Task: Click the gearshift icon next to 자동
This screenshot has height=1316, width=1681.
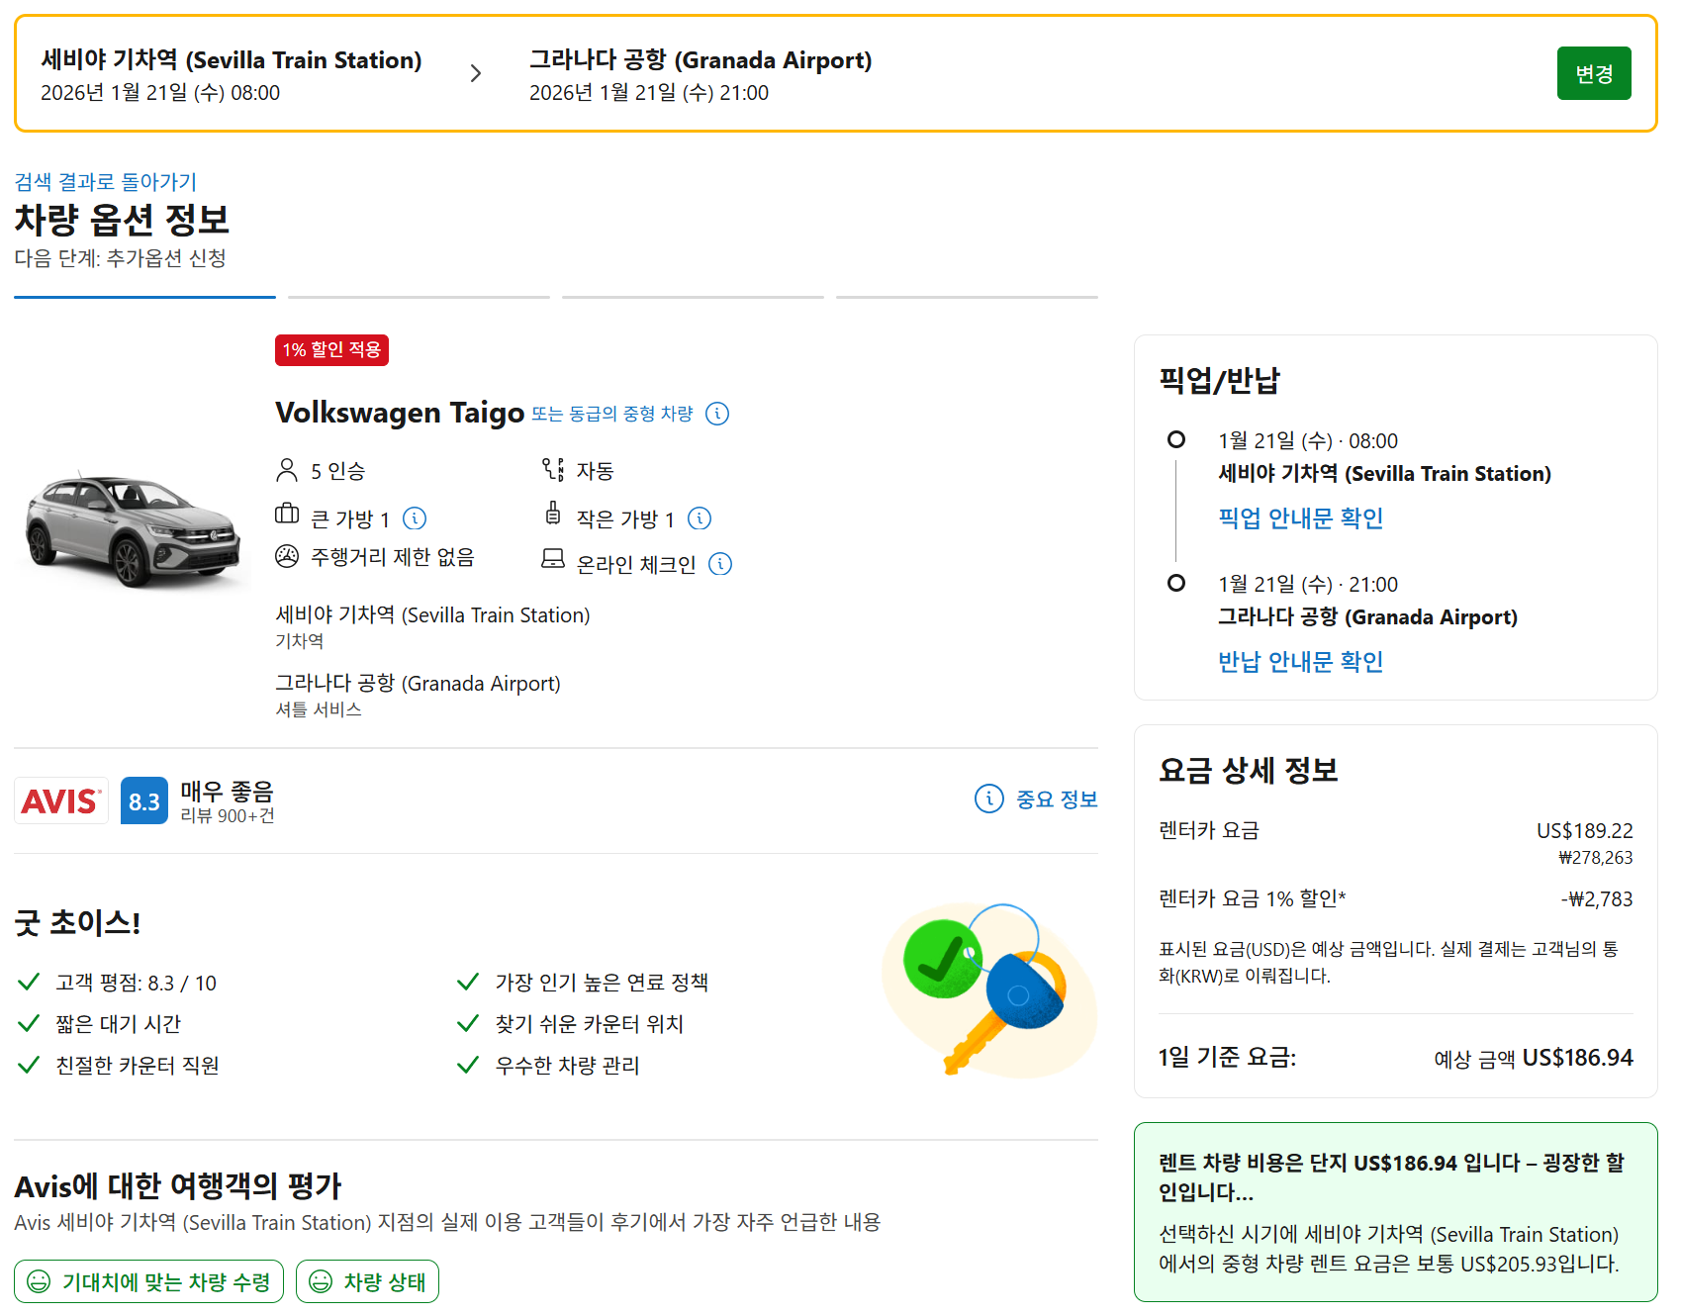Action: tap(553, 469)
